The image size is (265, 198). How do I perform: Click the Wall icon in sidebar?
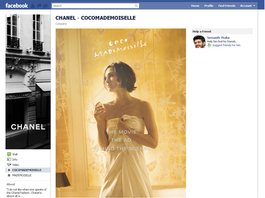[9, 154]
